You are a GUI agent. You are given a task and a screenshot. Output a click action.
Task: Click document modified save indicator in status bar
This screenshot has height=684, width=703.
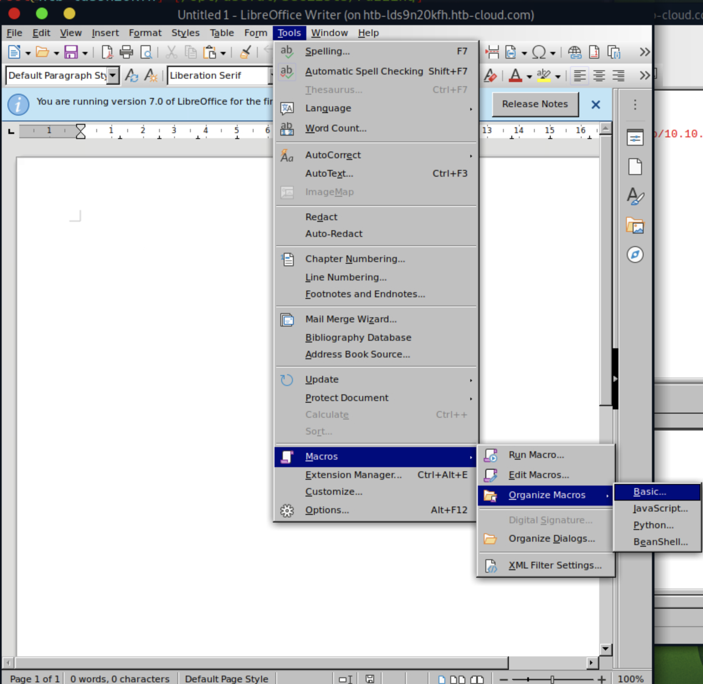coord(370,679)
